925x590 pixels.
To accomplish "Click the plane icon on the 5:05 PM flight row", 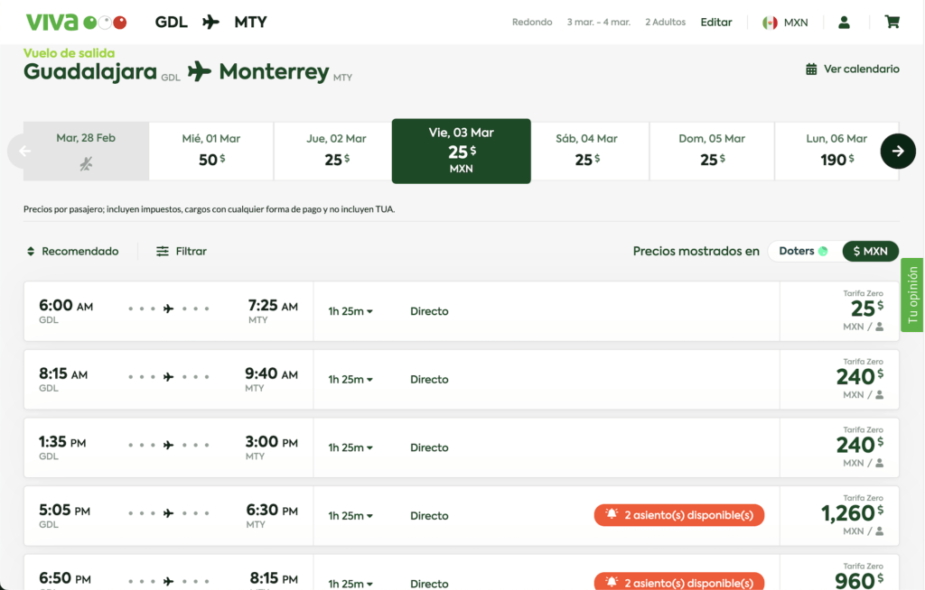I will [x=169, y=513].
